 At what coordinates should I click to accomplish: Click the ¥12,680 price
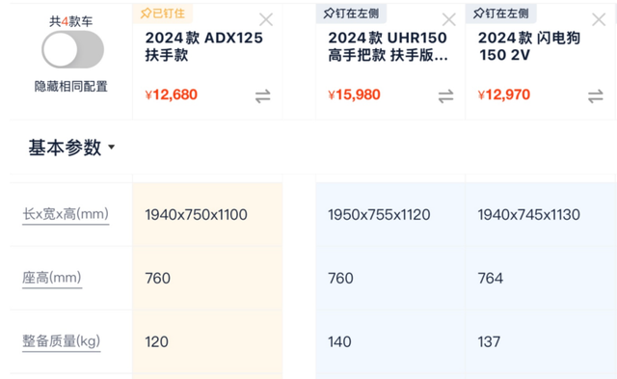[x=172, y=95]
